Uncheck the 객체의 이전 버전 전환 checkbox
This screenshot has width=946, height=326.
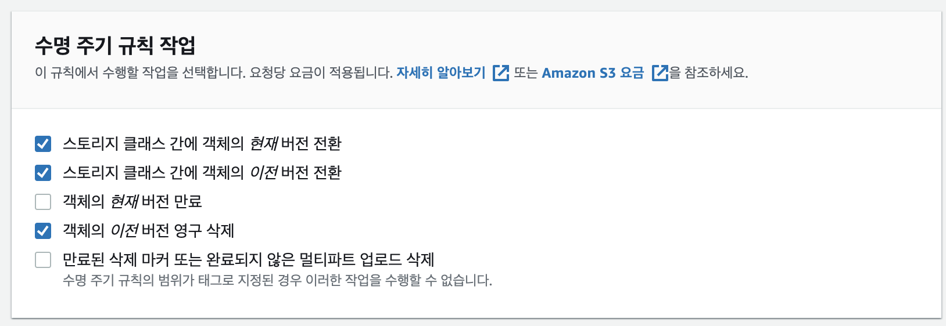[43, 173]
